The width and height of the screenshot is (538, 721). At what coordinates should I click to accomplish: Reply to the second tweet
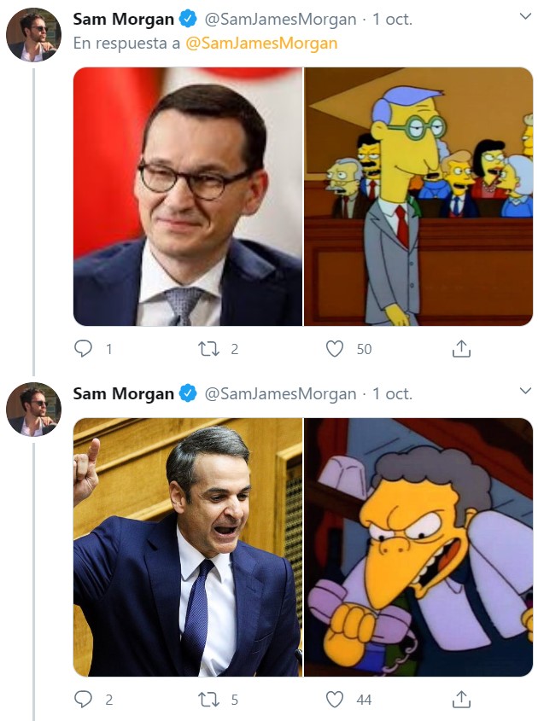coord(84,699)
